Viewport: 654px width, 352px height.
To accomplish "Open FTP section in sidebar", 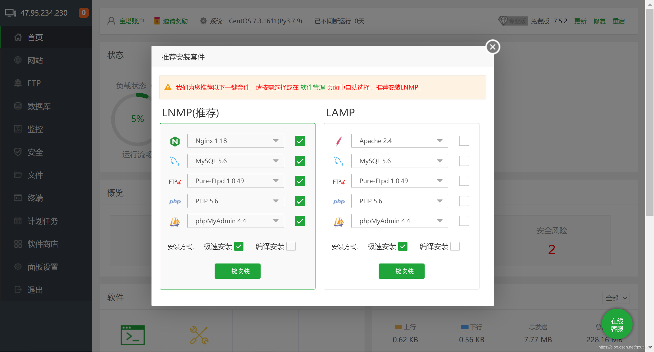I will point(46,83).
